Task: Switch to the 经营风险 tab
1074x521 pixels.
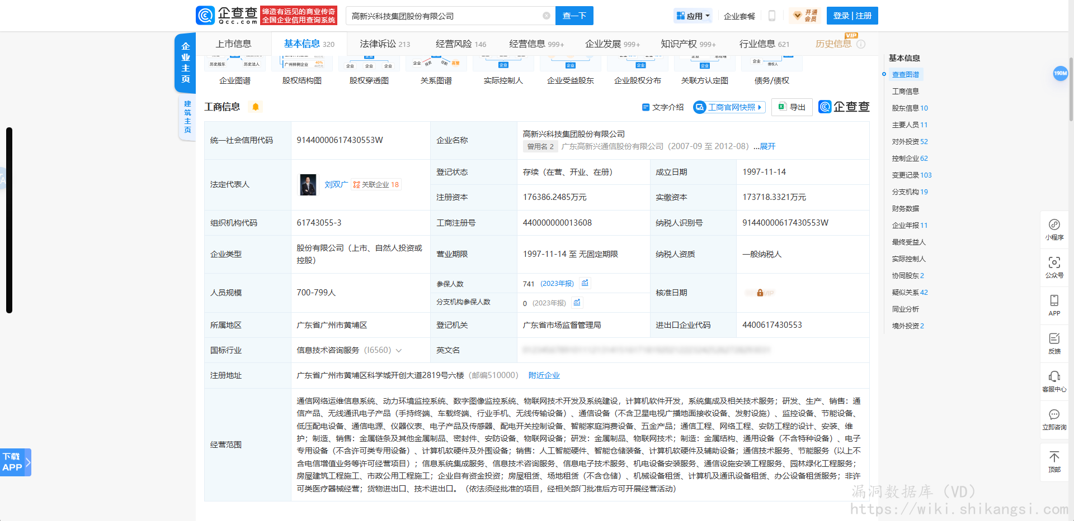Action: pos(461,44)
